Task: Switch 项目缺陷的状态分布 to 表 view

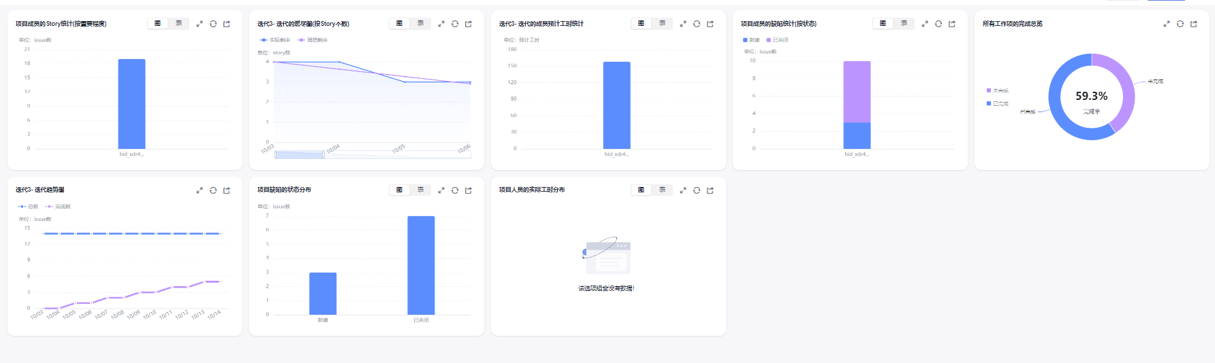Action: coord(421,190)
